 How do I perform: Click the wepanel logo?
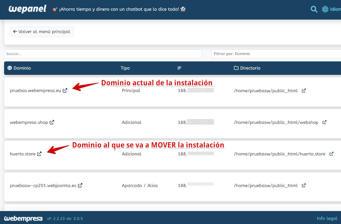coord(27,9)
